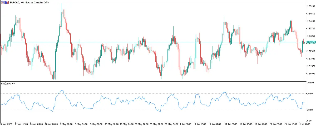
Task: Click the 13 May 12:00 time label
Action: coord(112,124)
